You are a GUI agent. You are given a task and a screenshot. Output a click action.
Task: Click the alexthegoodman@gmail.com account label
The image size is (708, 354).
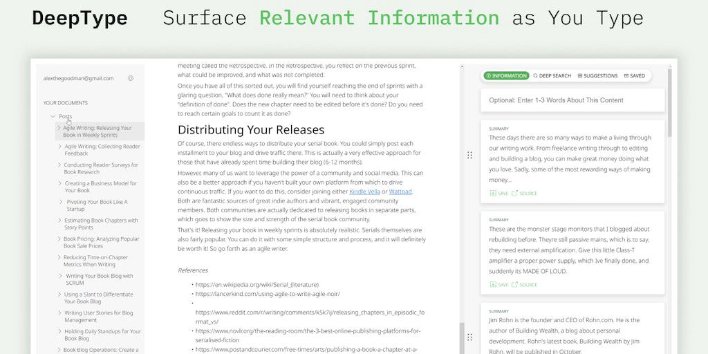(79, 78)
